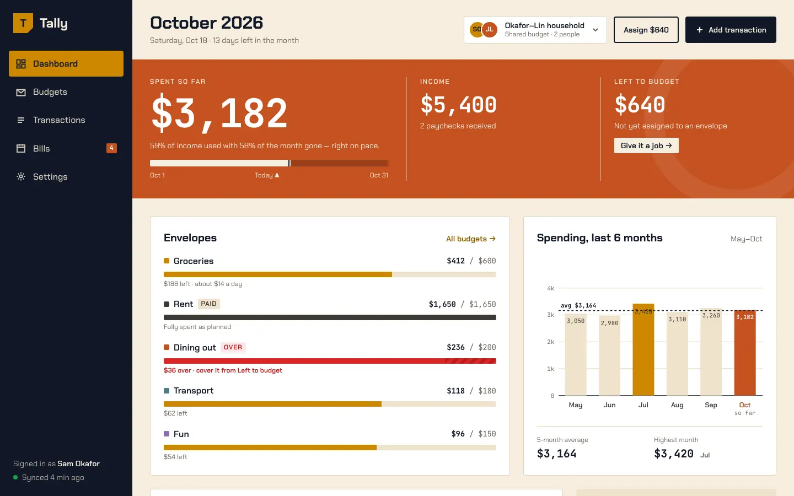This screenshot has width=794, height=496.
Task: Click 'Synced 4 min ago' status
Action: coord(53,477)
